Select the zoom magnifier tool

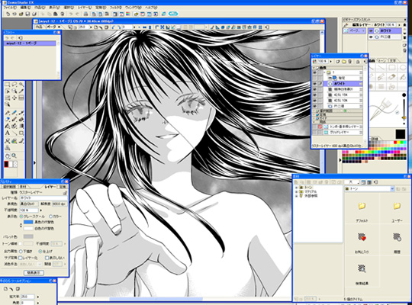point(14,156)
